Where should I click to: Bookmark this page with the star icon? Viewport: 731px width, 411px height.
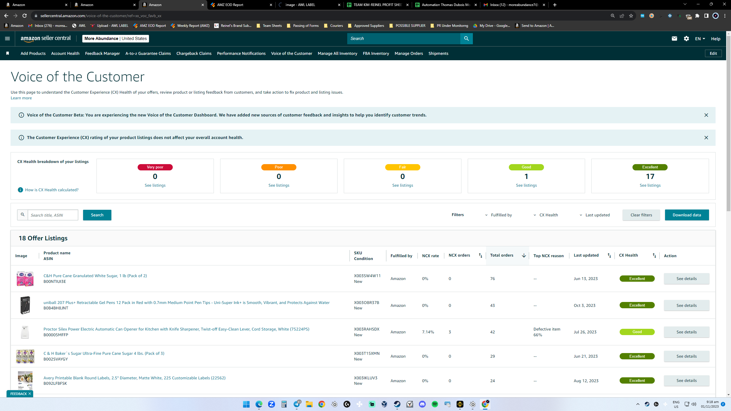click(631, 16)
